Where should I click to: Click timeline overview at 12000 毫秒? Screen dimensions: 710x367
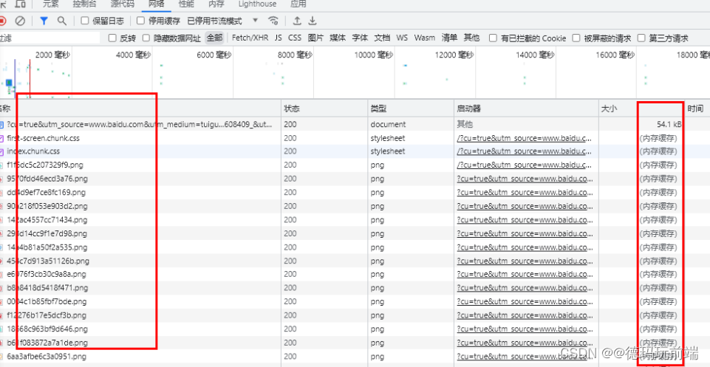point(454,55)
